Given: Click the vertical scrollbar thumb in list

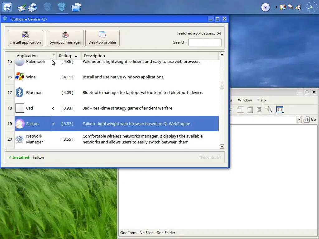Looking at the screenshot, I should point(222,84).
